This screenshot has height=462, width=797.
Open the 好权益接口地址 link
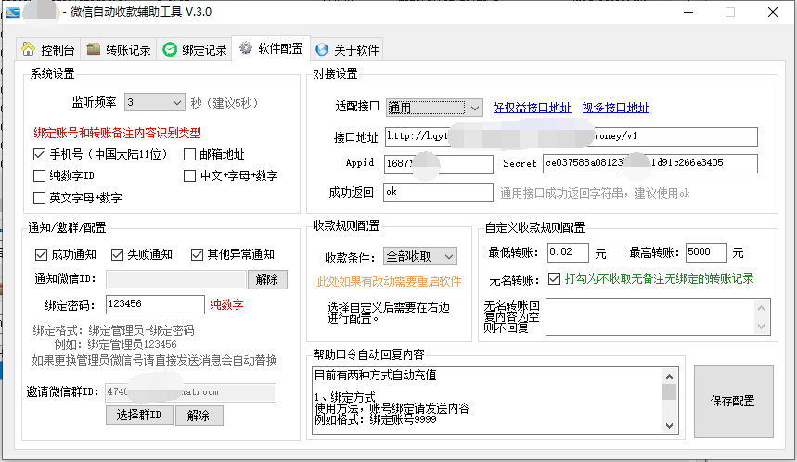pyautogui.click(x=532, y=108)
